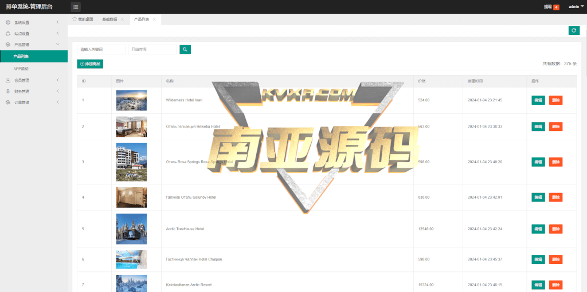Close the 产品列表 tab
This screenshot has height=292, width=587.
tap(154, 19)
